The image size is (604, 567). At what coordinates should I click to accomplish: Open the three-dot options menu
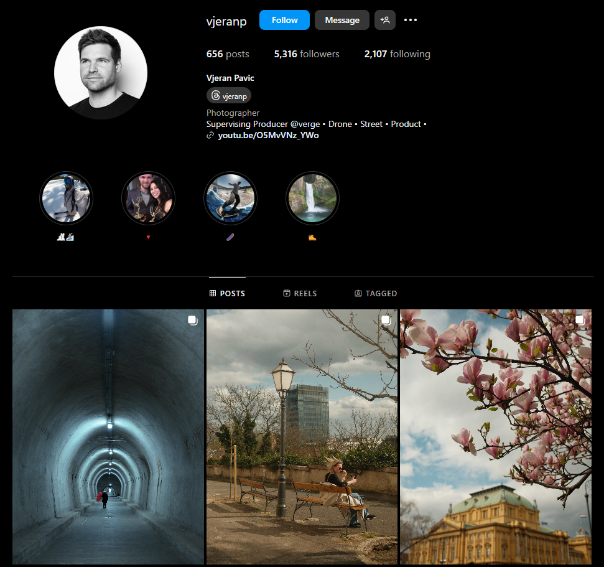[411, 20]
